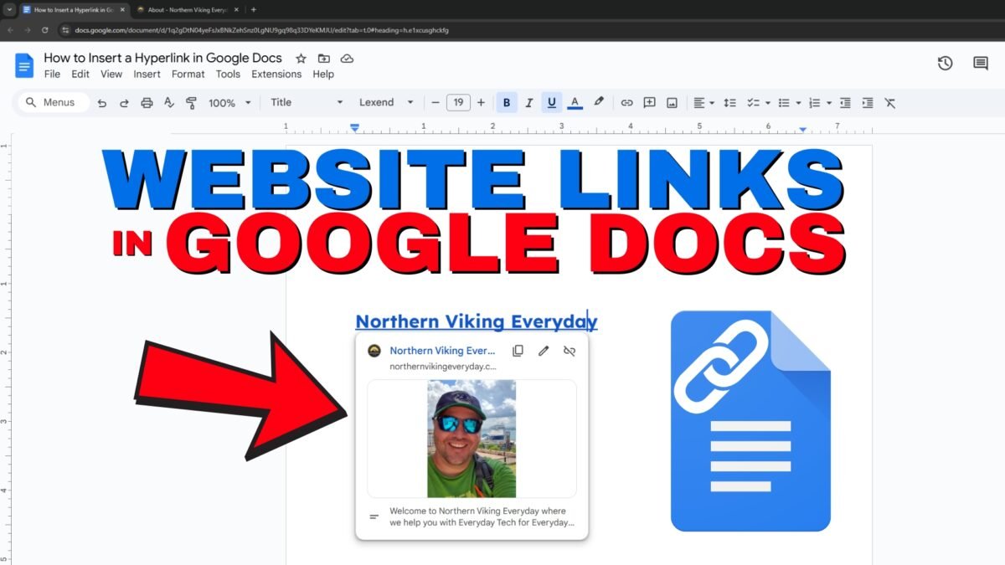Open the Help menu
The width and height of the screenshot is (1005, 565).
[323, 74]
